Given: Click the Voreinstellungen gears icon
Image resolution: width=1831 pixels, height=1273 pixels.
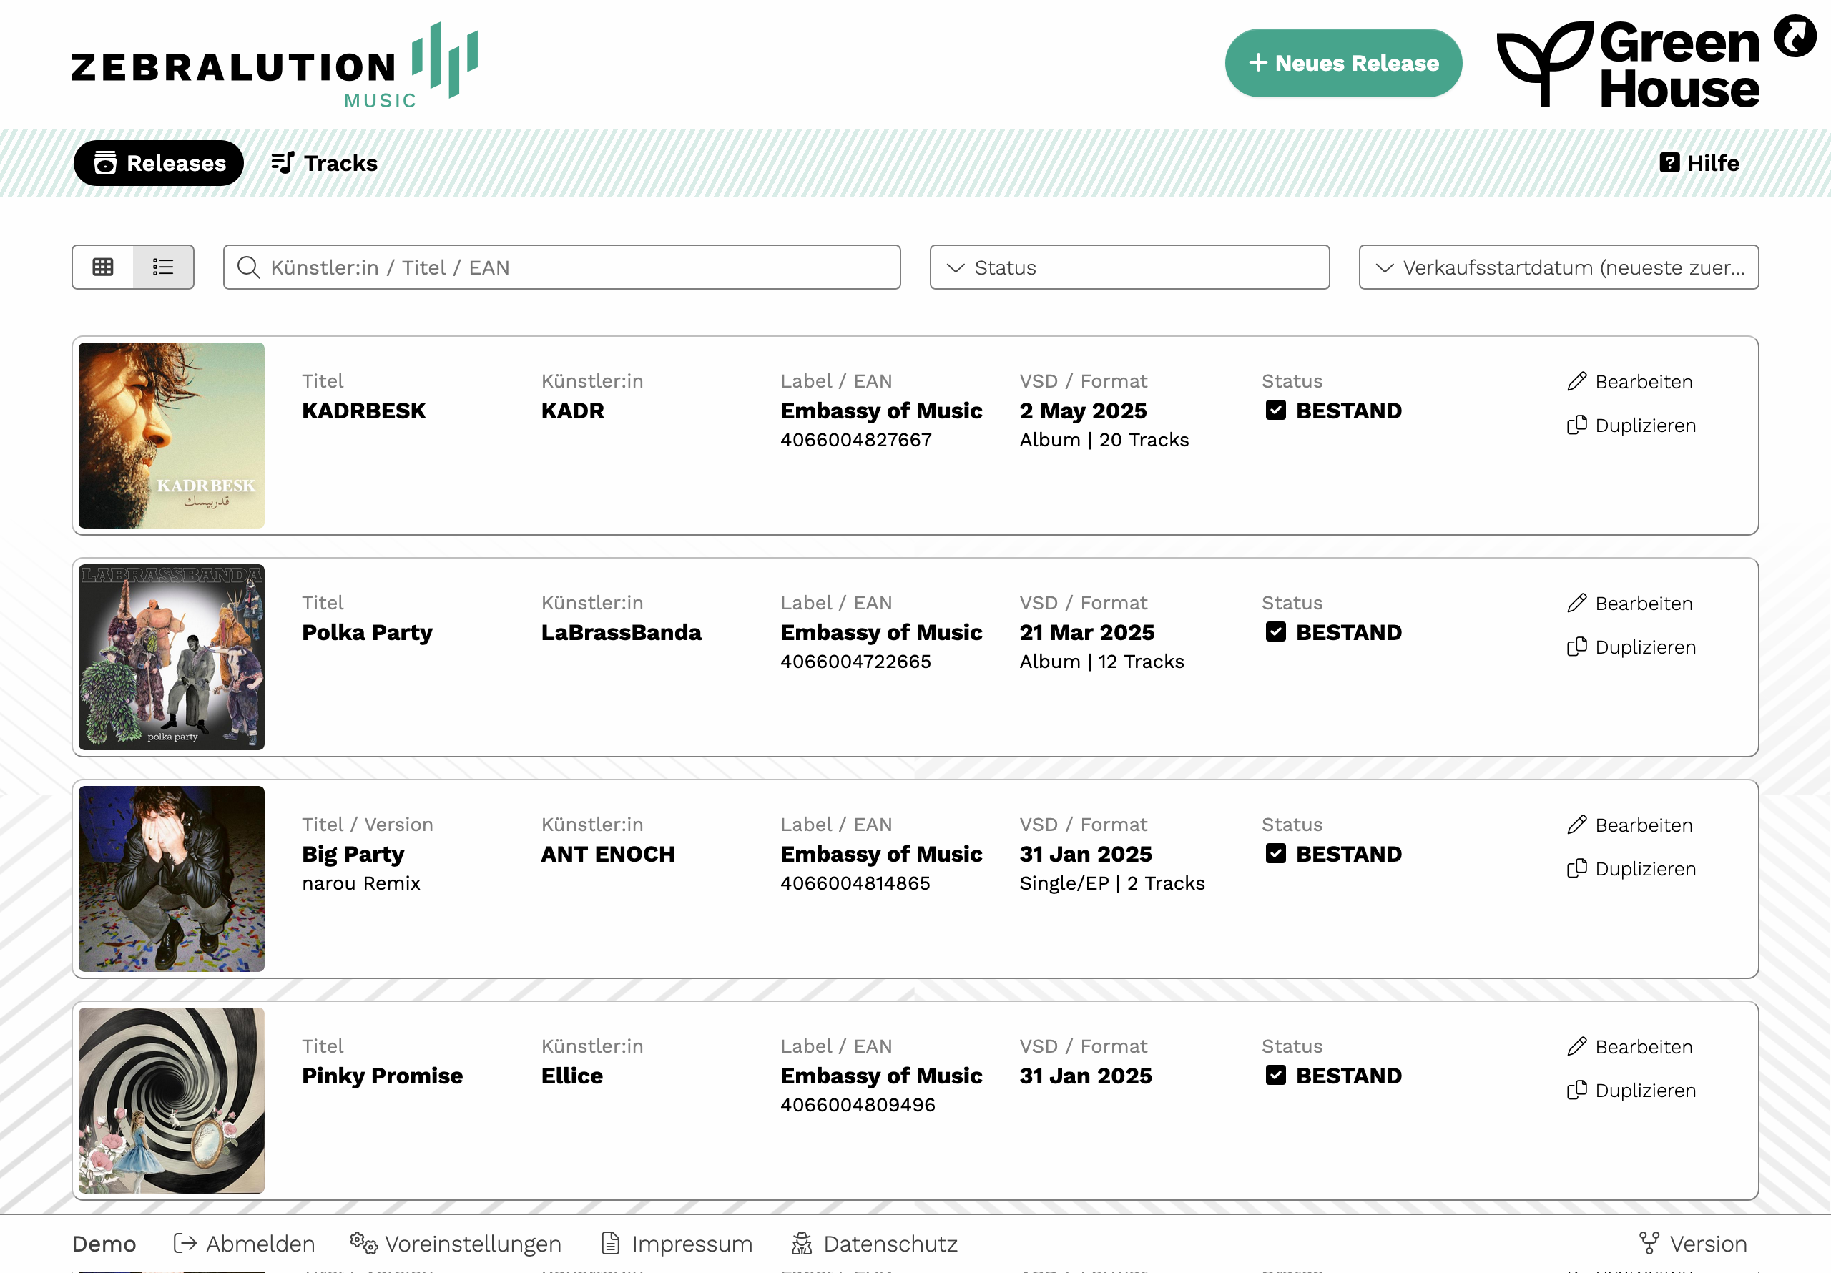Looking at the screenshot, I should pos(363,1243).
